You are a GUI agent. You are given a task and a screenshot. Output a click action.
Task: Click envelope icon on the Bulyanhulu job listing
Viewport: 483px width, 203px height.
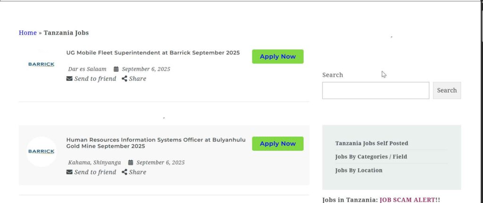(x=69, y=172)
